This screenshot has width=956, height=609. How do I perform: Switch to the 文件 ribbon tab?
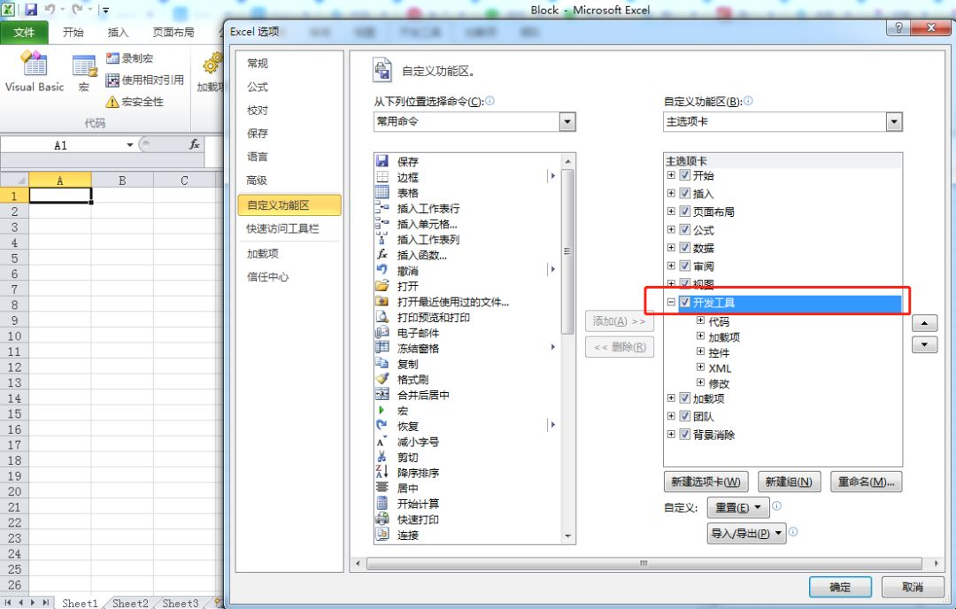tap(25, 32)
